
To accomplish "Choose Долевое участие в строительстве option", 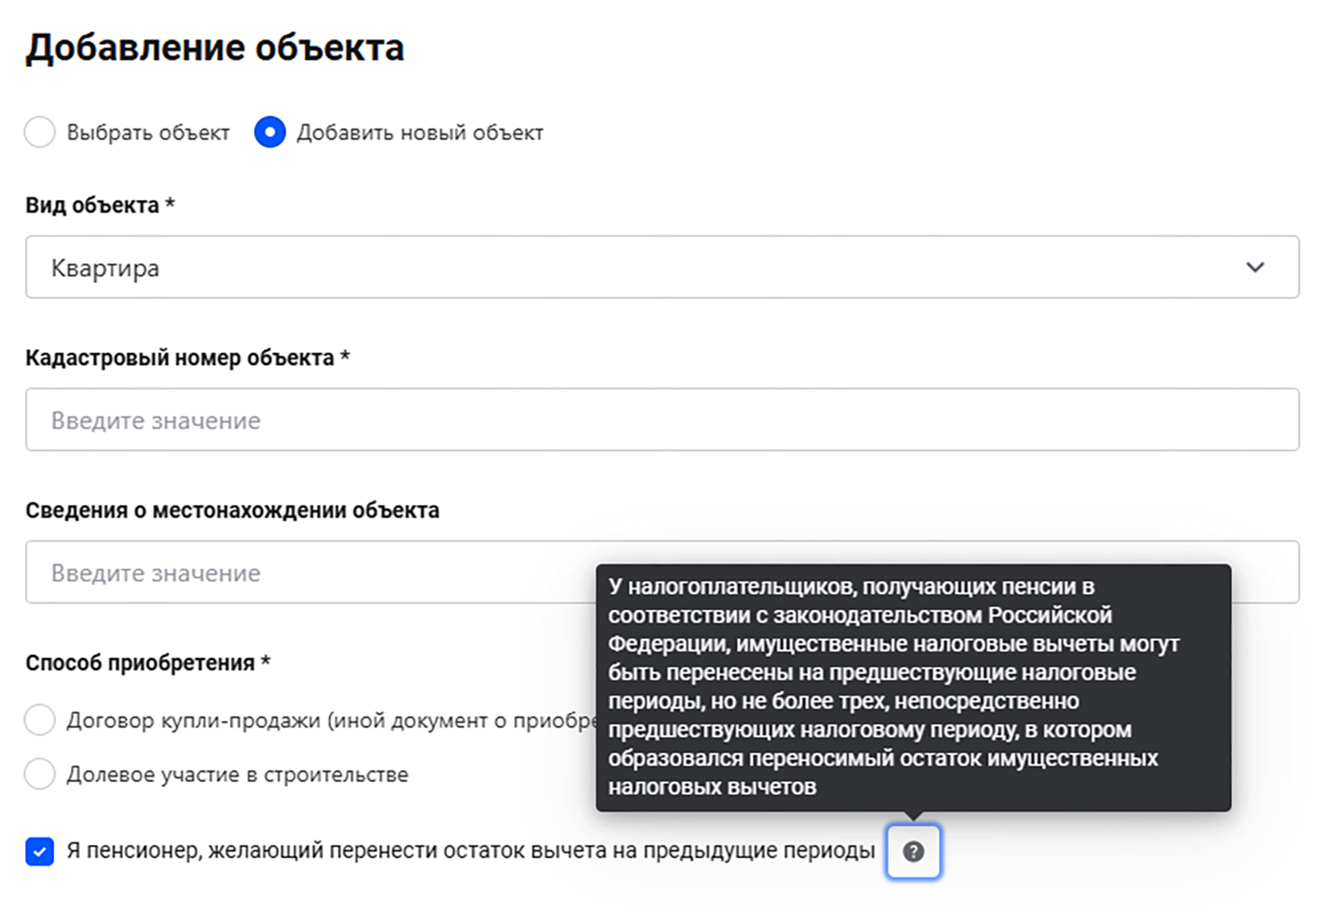I will [x=39, y=773].
